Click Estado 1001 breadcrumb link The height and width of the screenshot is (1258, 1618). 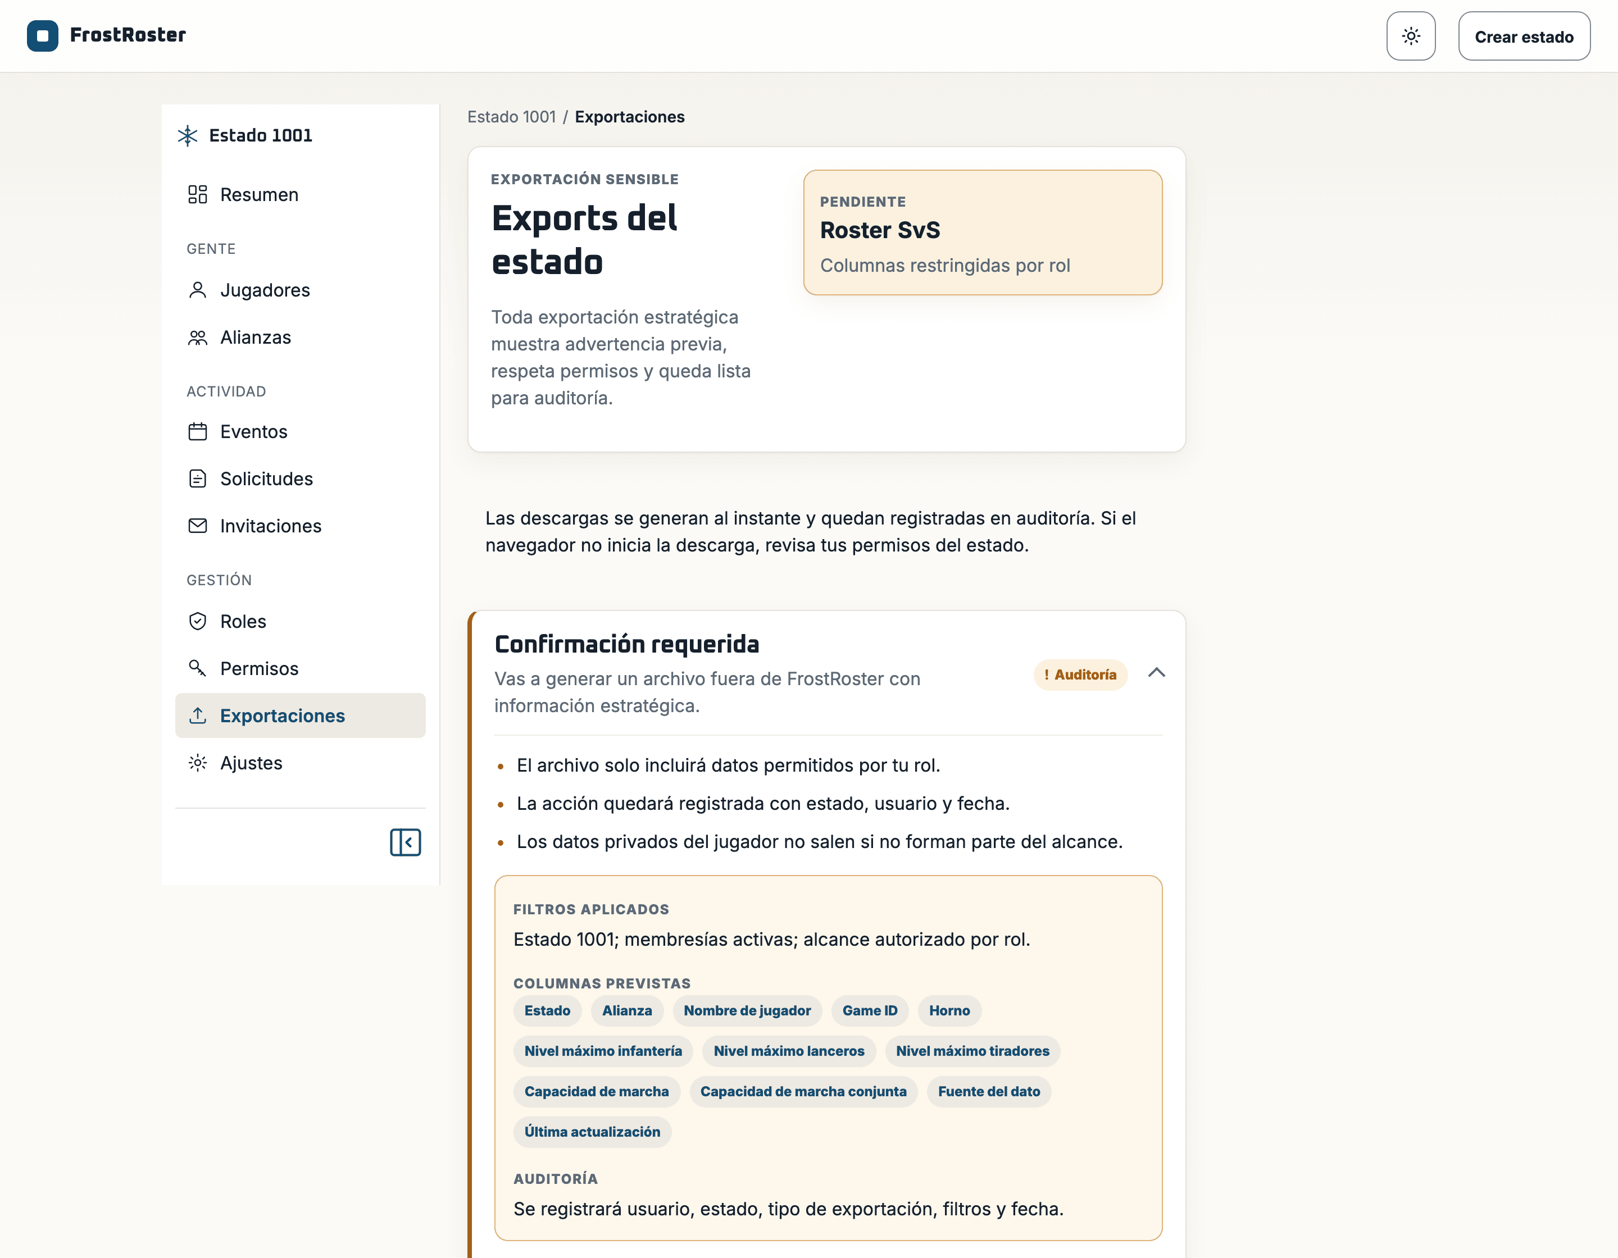pyautogui.click(x=511, y=117)
